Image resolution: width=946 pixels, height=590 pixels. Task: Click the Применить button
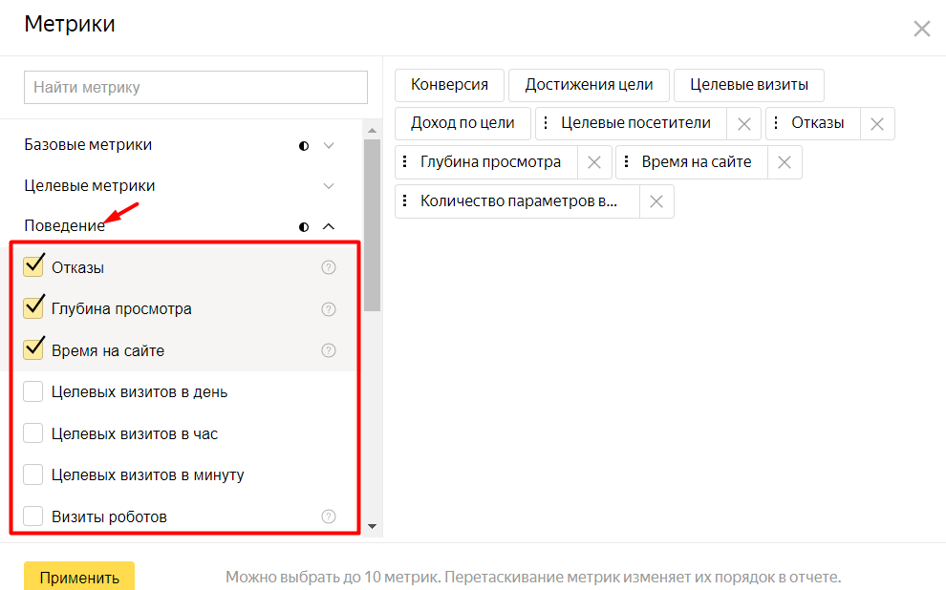(79, 576)
